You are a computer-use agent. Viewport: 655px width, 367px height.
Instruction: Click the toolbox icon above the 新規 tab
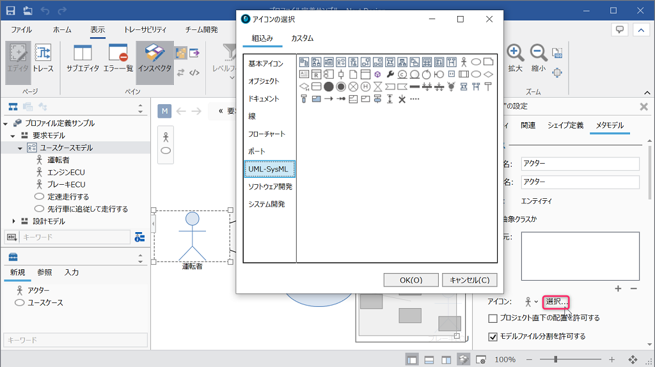[13, 257]
